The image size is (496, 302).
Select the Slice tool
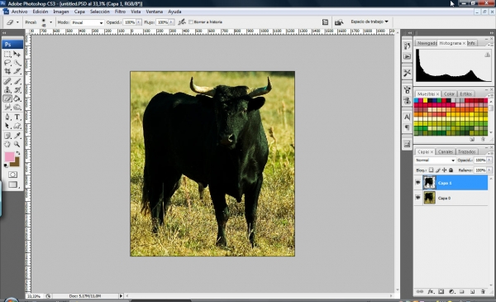coord(17,71)
